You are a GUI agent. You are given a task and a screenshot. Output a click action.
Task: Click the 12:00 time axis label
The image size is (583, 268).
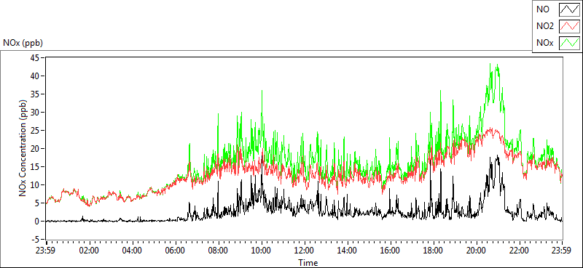coord(305,251)
